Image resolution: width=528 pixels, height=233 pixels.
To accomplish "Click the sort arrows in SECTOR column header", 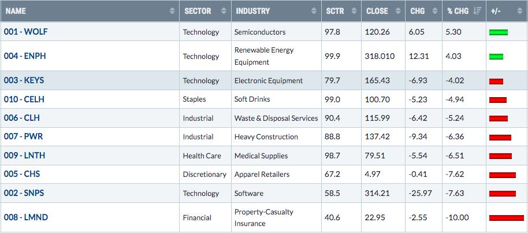I will 224,11.
